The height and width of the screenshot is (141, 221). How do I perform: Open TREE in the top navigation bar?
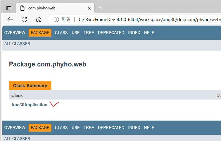point(89,33)
